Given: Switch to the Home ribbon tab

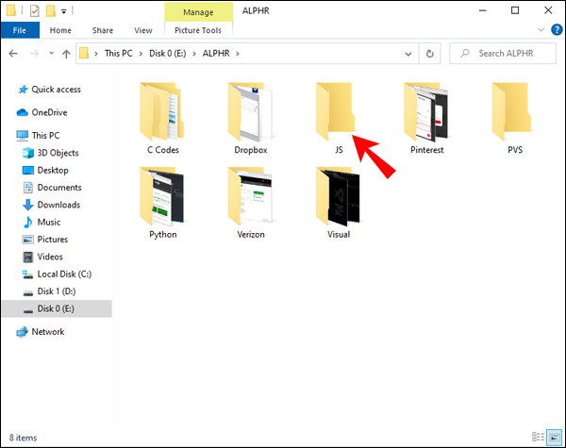Looking at the screenshot, I should [60, 30].
